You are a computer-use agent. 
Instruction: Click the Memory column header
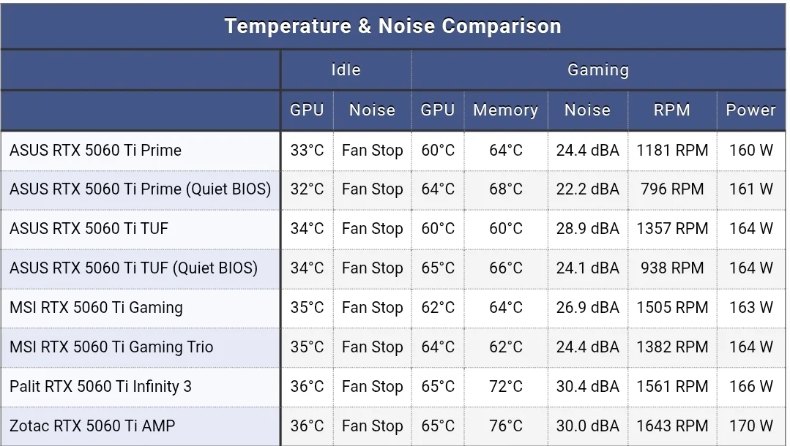click(505, 110)
